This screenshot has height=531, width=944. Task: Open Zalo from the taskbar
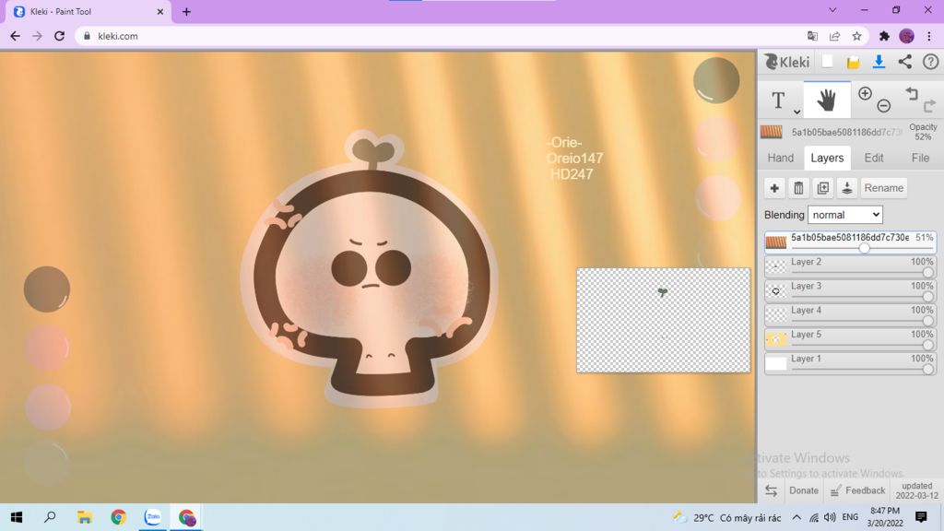coord(152,517)
